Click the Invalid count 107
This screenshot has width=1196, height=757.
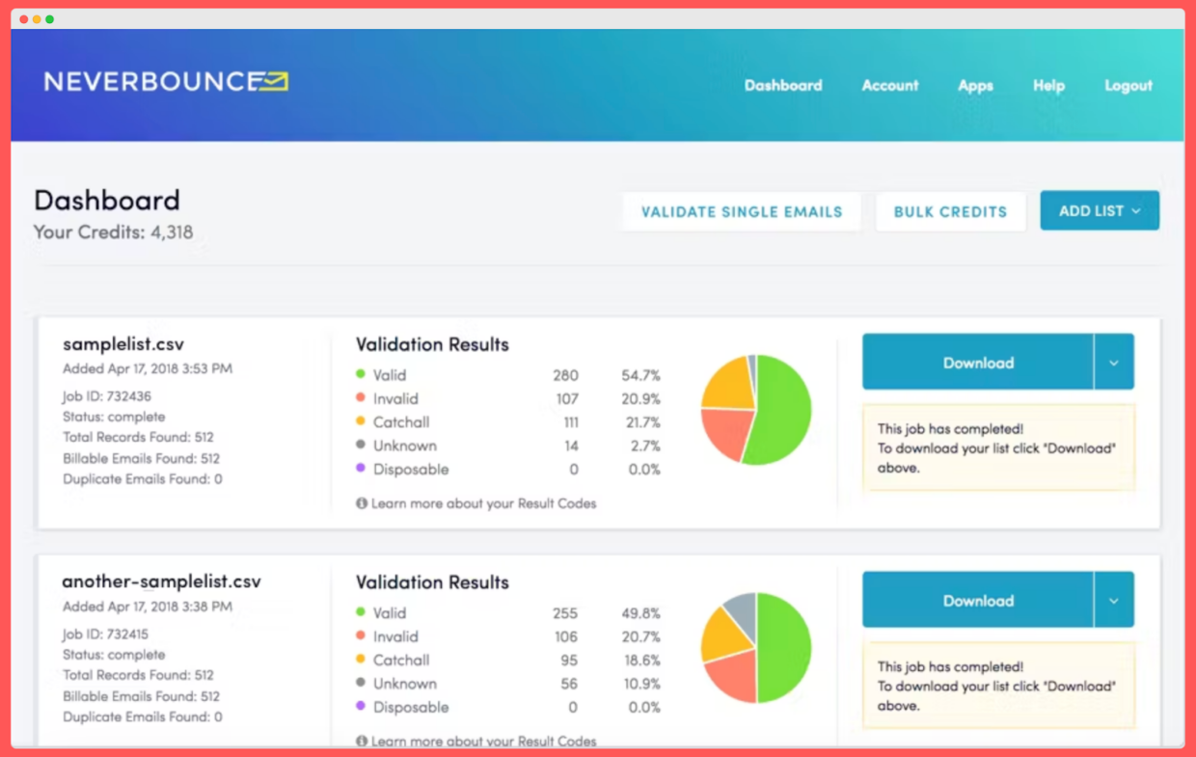coord(567,398)
